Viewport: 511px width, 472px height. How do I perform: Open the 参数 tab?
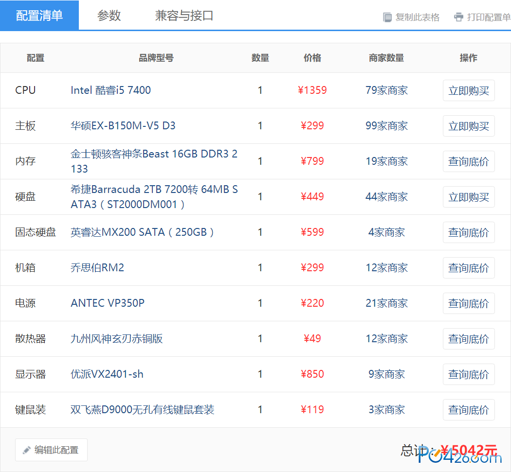click(109, 15)
